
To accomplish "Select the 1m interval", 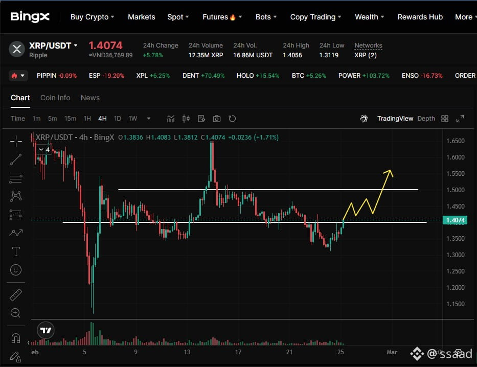I will [36, 119].
